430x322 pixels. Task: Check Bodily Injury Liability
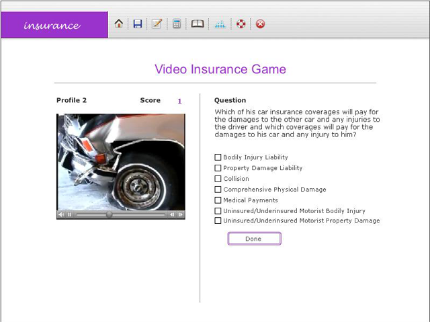pos(218,157)
